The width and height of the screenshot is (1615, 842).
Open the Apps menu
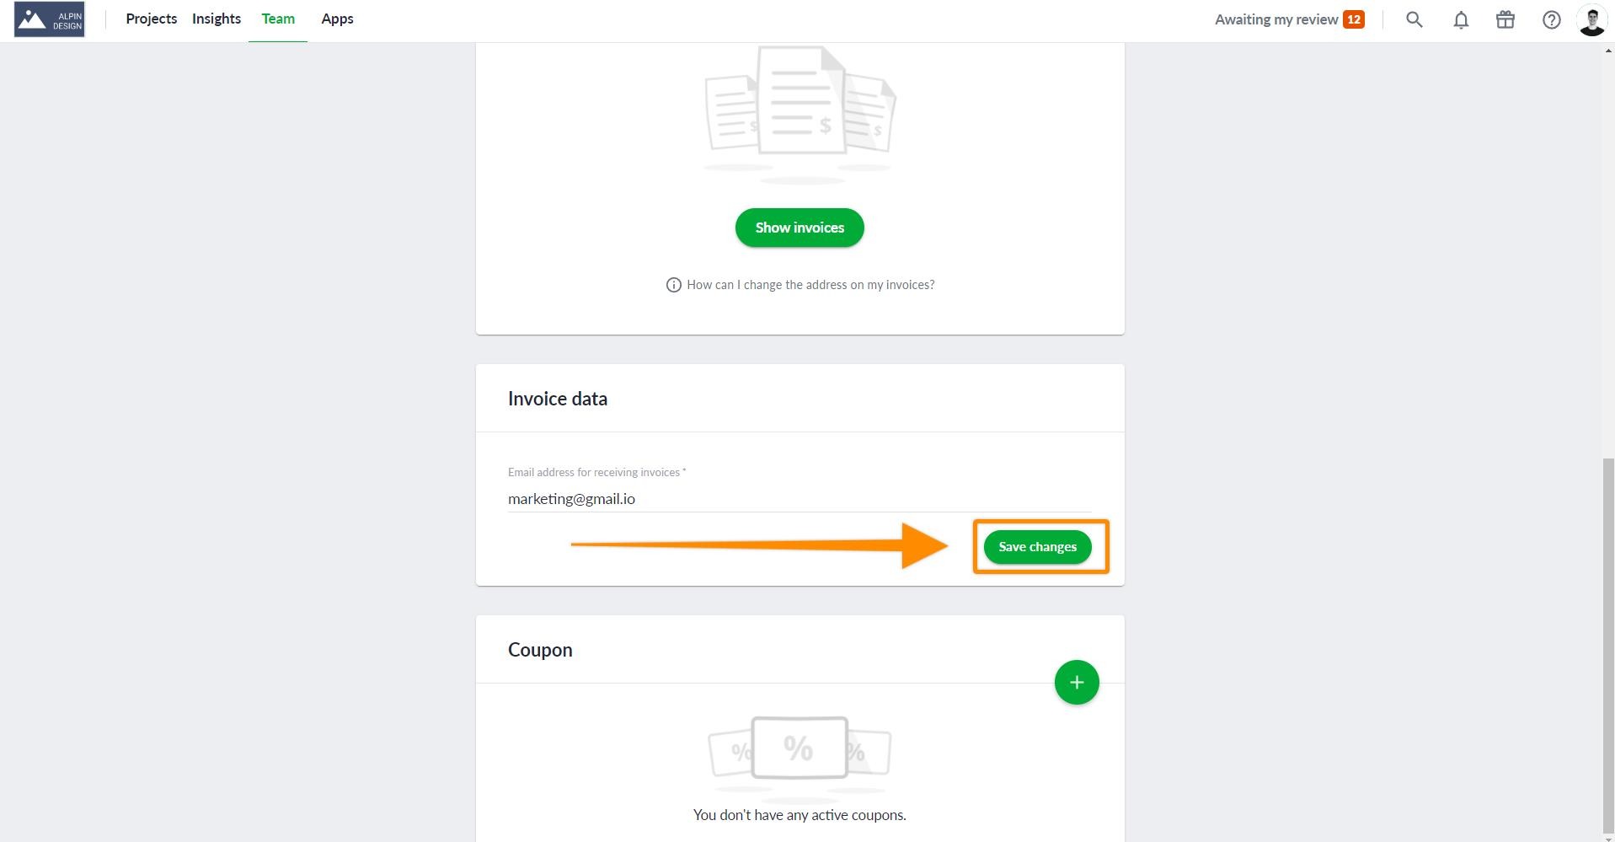tap(337, 19)
